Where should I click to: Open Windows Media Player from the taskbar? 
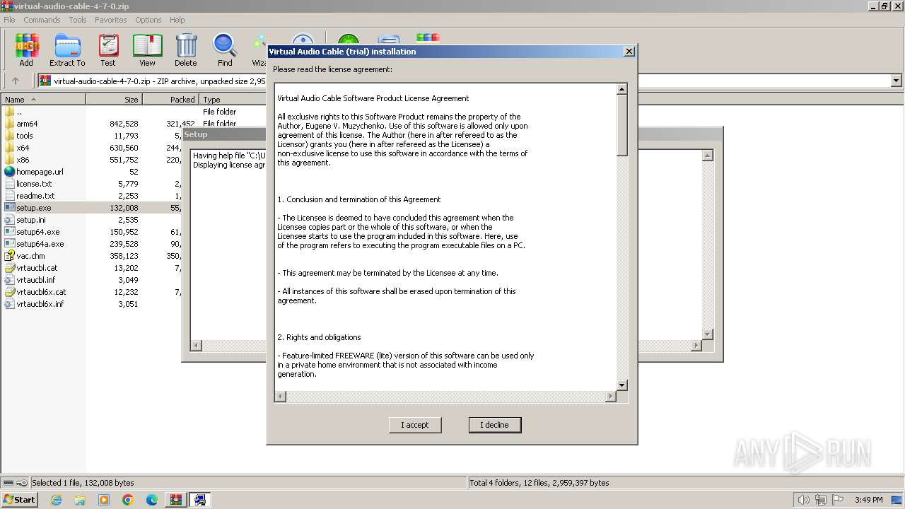pyautogui.click(x=104, y=500)
